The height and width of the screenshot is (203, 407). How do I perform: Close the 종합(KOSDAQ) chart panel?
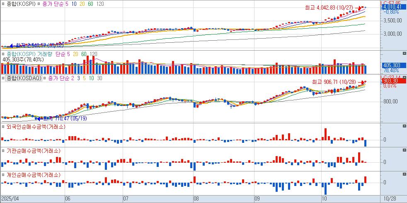click(404, 78)
